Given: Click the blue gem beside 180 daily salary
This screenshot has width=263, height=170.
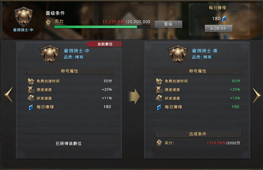Looking at the screenshot, I should (224, 19).
